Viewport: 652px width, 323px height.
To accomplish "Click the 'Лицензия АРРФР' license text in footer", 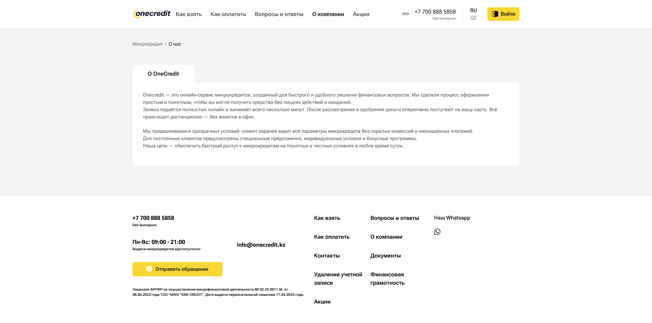I will pyautogui.click(x=218, y=292).
